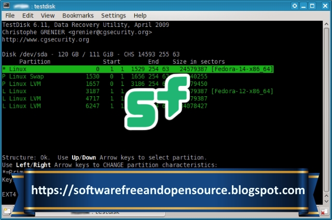Click the vertical scrollbar track
The width and height of the screenshot is (332, 220).
click(326, 110)
